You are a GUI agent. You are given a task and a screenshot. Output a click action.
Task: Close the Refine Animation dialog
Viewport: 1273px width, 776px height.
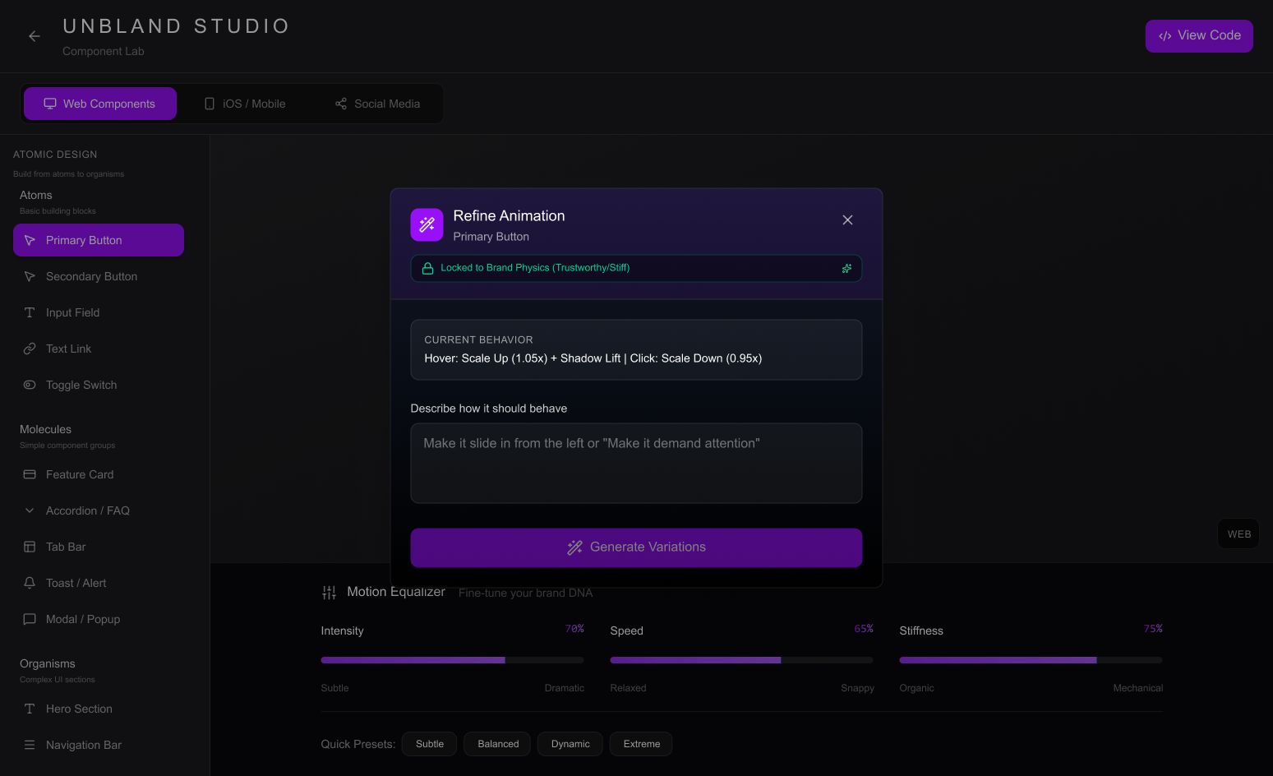pyautogui.click(x=847, y=220)
